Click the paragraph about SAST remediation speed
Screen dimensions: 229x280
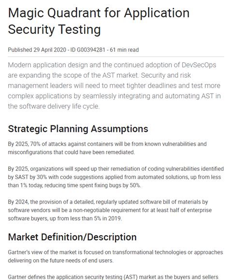pos(115,177)
